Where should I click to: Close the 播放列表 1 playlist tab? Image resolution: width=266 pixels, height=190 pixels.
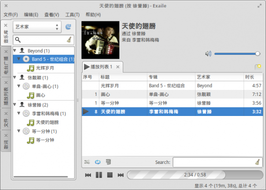coord(118,67)
